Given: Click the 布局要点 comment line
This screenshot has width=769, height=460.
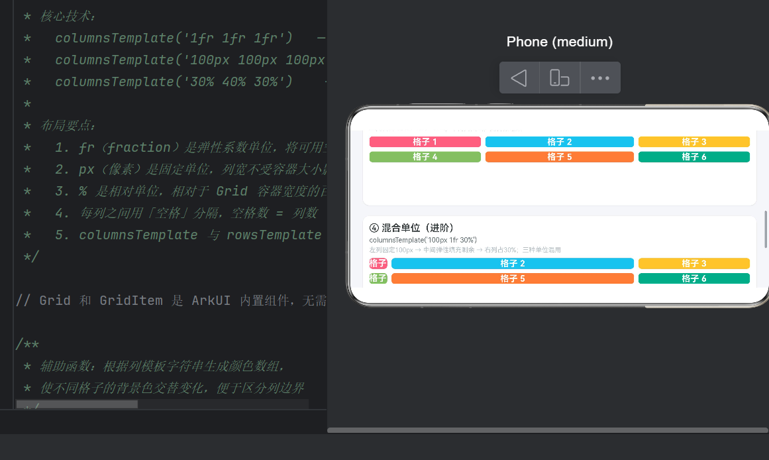Looking at the screenshot, I should pos(59,126).
